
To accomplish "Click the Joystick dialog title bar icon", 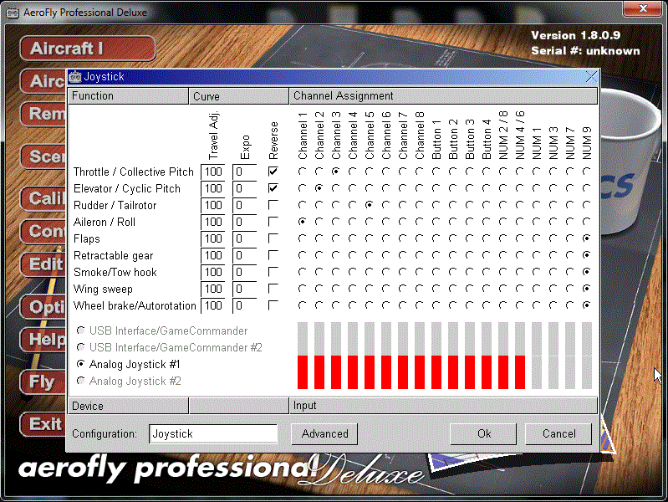I will point(74,77).
